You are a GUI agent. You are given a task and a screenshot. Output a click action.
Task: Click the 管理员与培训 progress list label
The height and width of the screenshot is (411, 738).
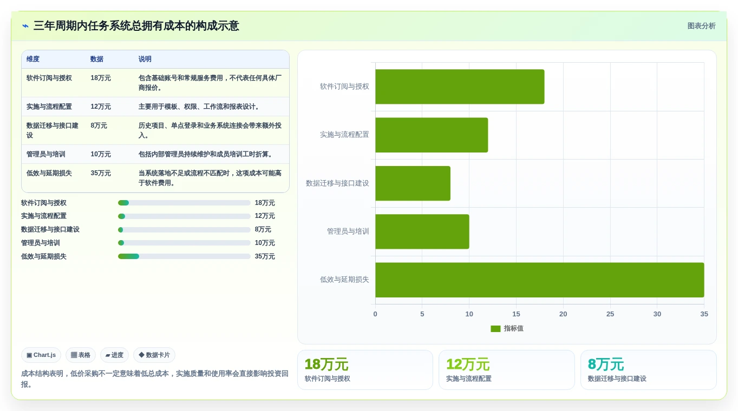coord(41,243)
